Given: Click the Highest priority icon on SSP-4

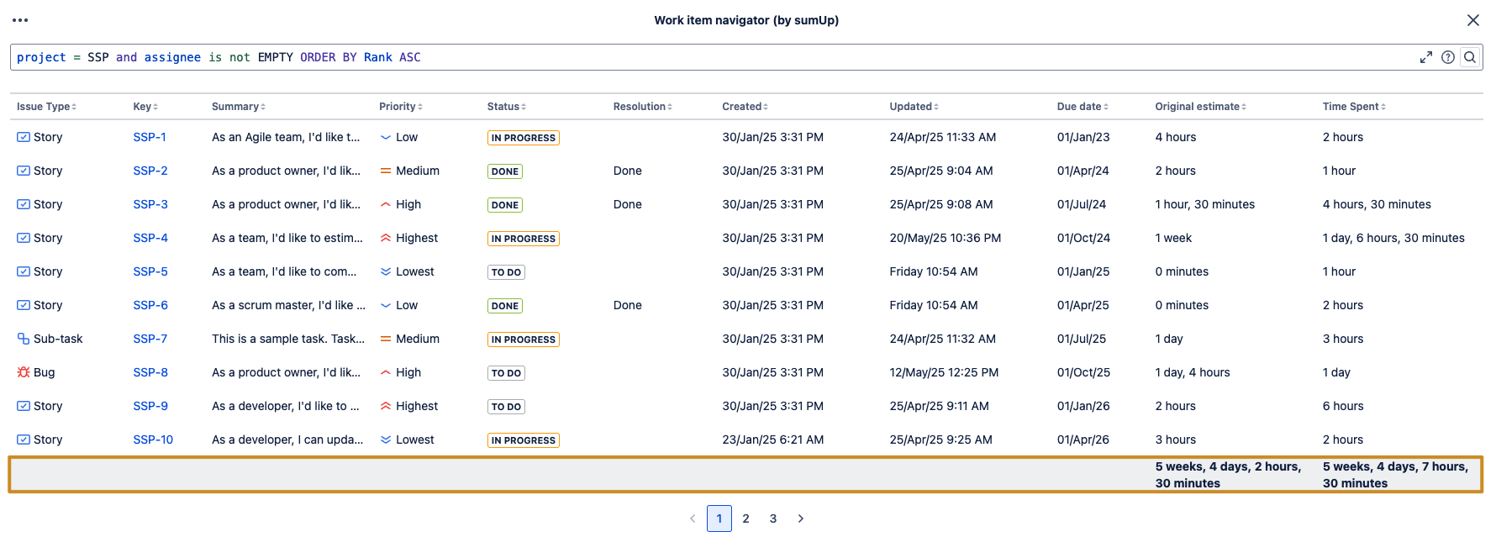Looking at the screenshot, I should coord(386,238).
